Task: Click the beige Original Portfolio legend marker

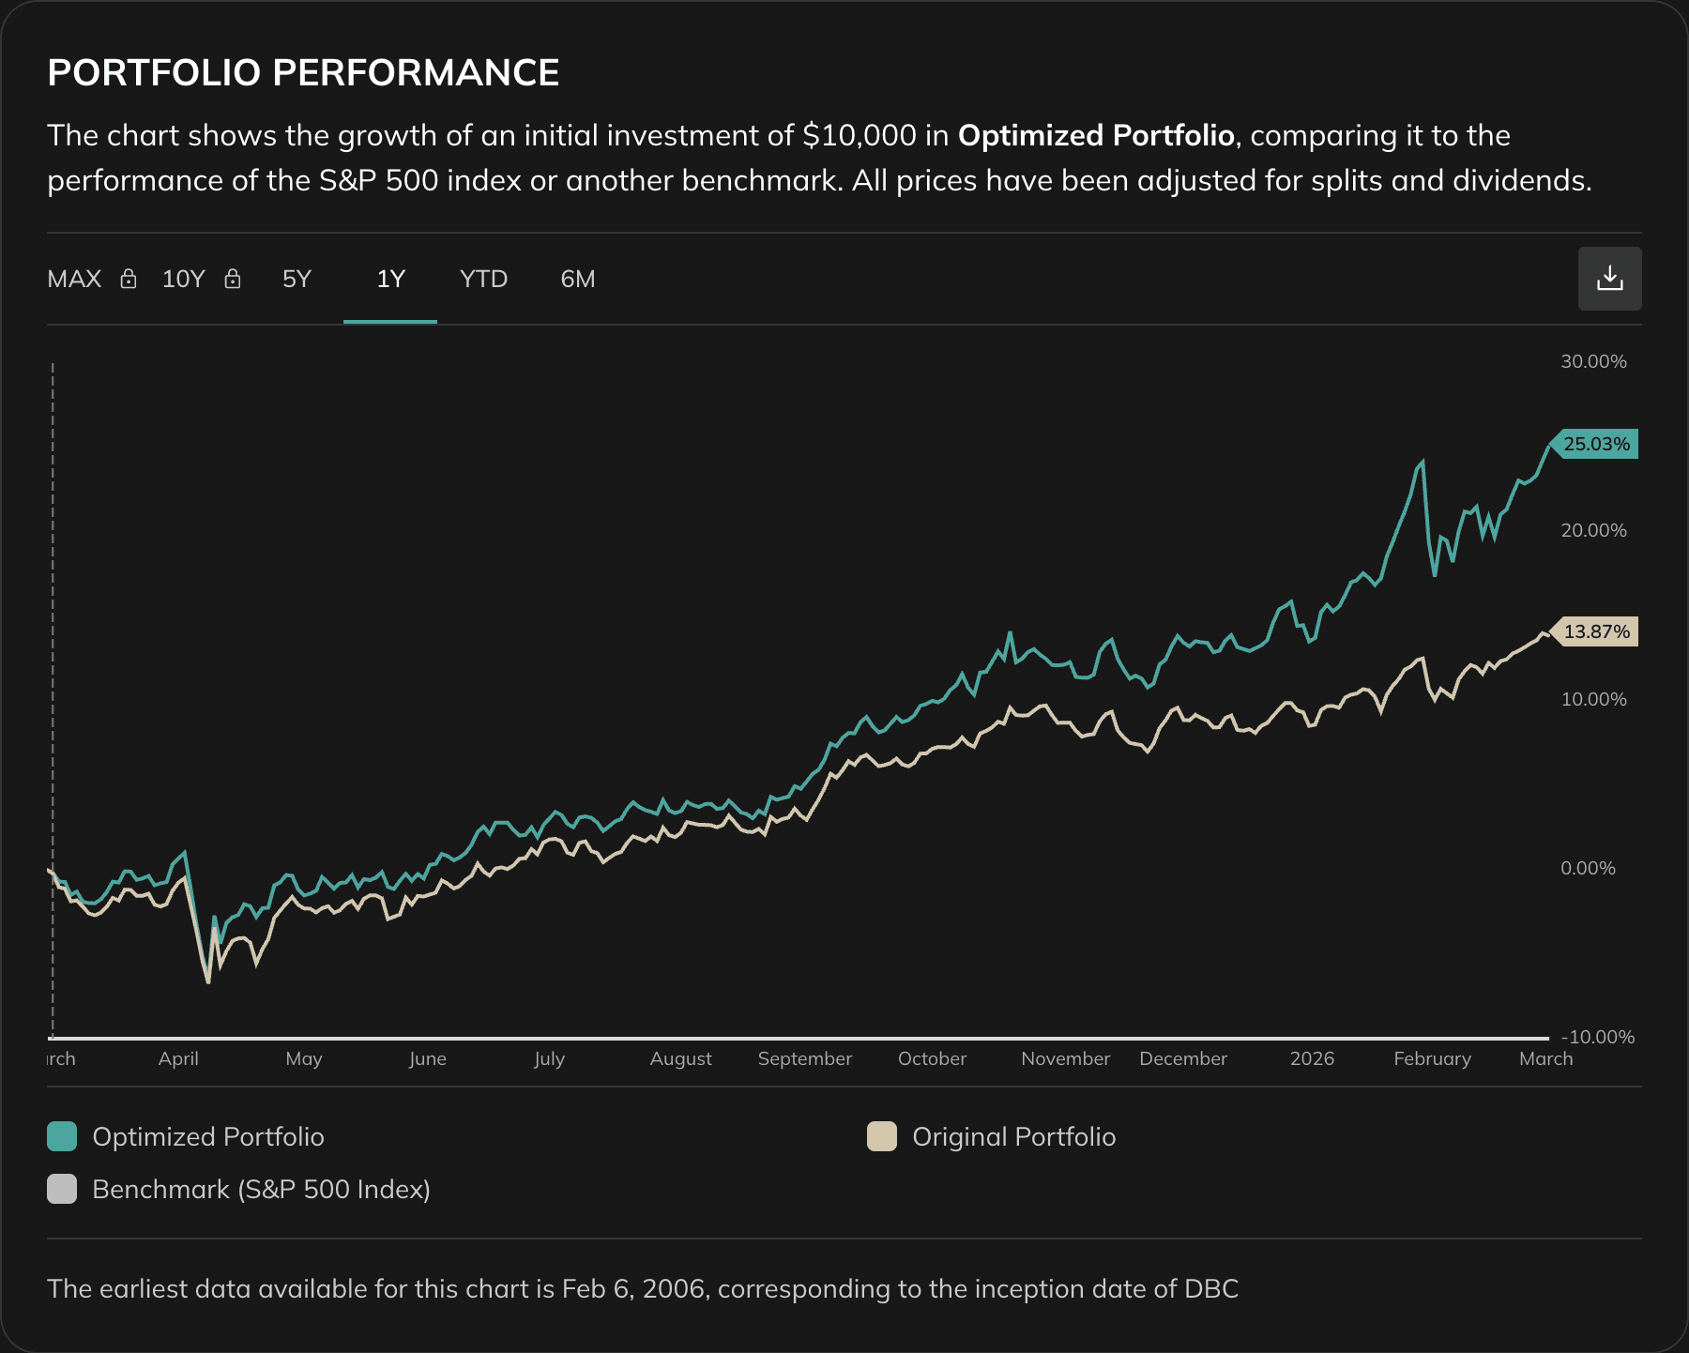Action: pos(883,1136)
